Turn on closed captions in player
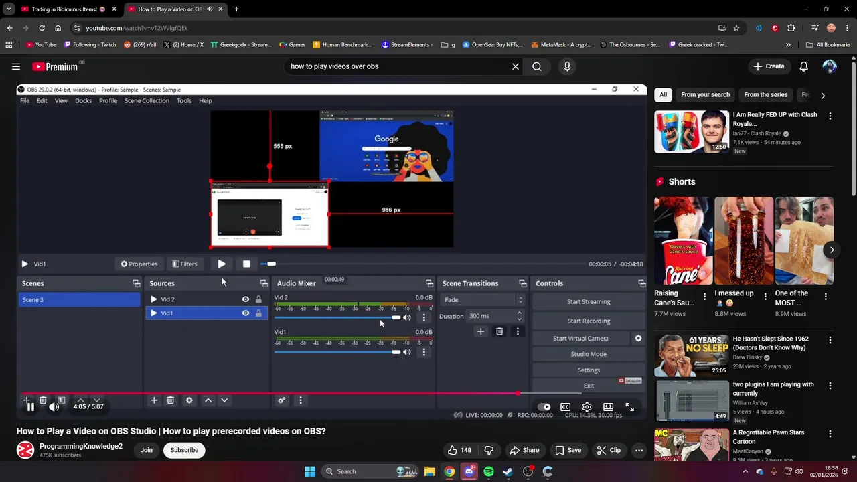The width and height of the screenshot is (857, 482). (565, 407)
